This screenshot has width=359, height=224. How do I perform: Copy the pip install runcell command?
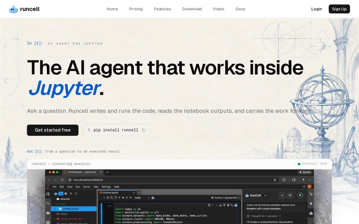[144, 130]
